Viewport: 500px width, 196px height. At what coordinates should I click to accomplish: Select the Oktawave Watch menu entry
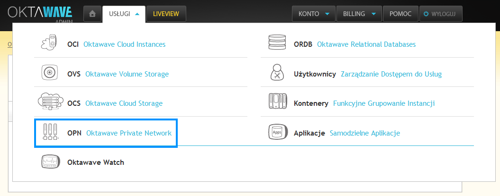[x=96, y=162]
